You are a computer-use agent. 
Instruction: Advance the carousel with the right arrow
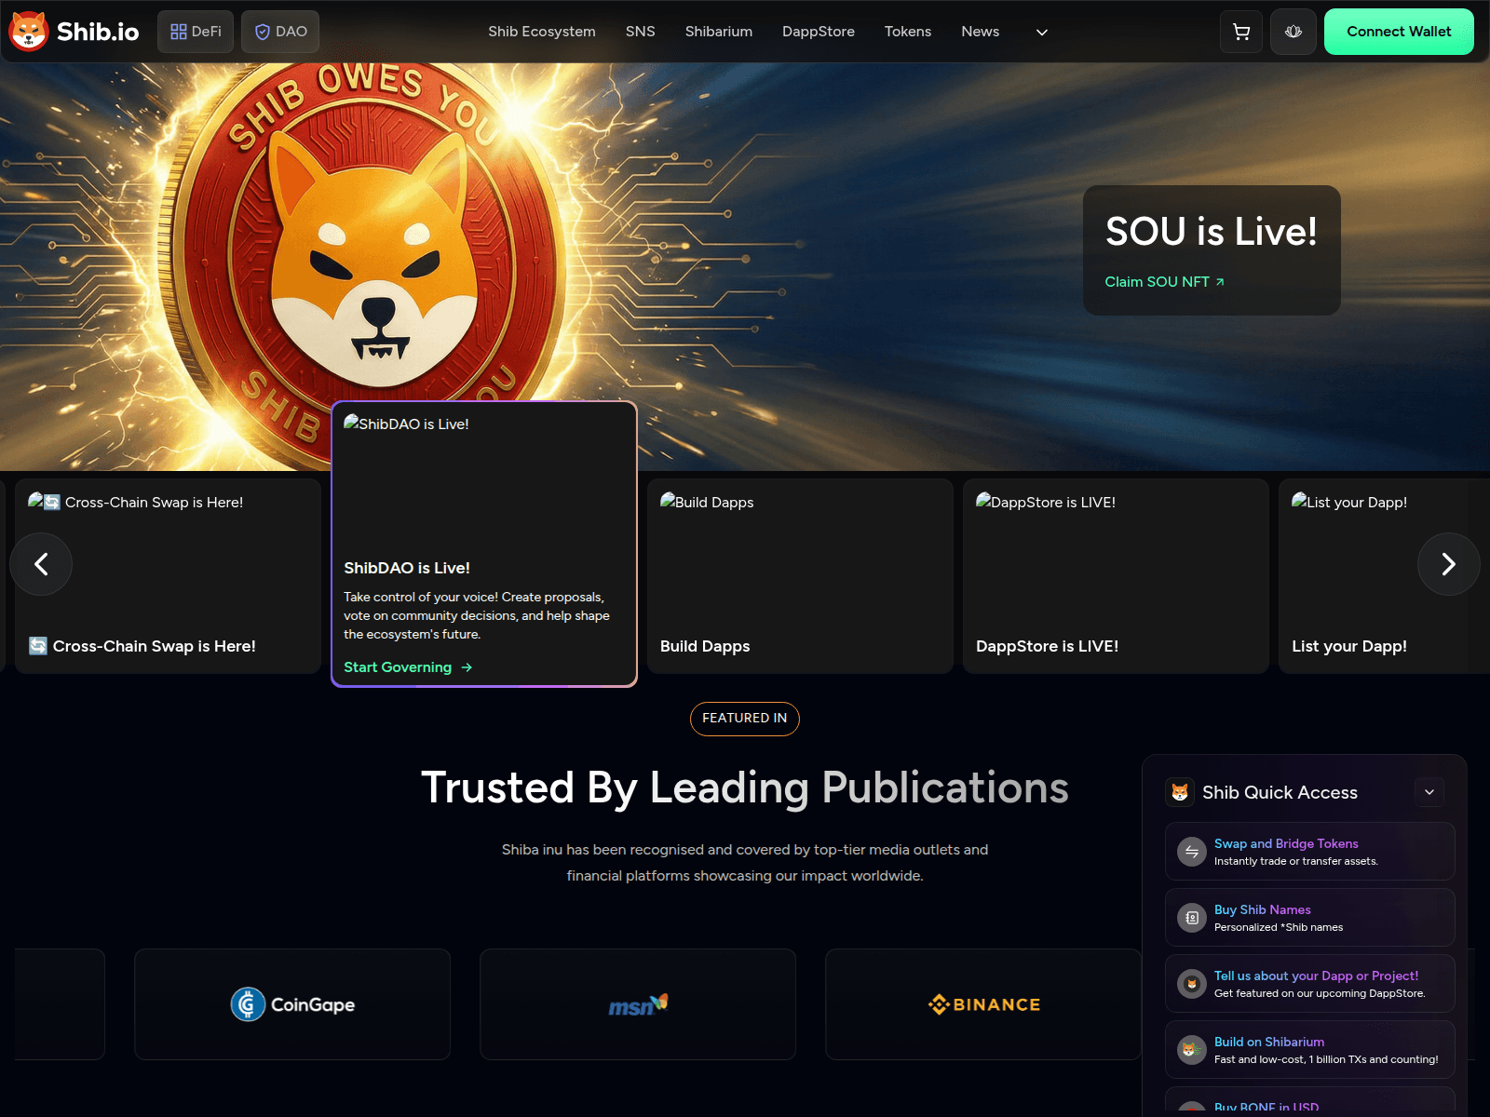[1448, 564]
